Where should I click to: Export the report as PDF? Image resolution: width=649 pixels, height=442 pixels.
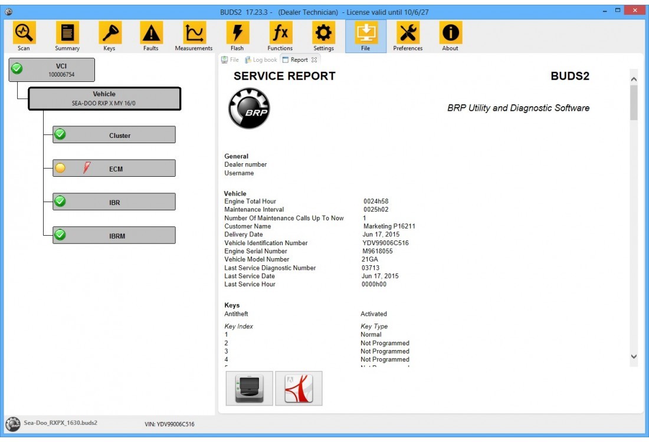[299, 388]
